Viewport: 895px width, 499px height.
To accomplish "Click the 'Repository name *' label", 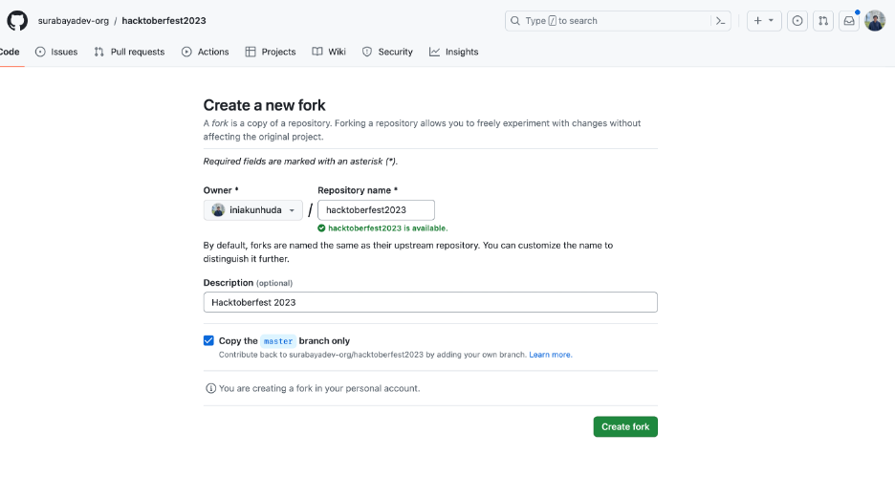I will 358,190.
